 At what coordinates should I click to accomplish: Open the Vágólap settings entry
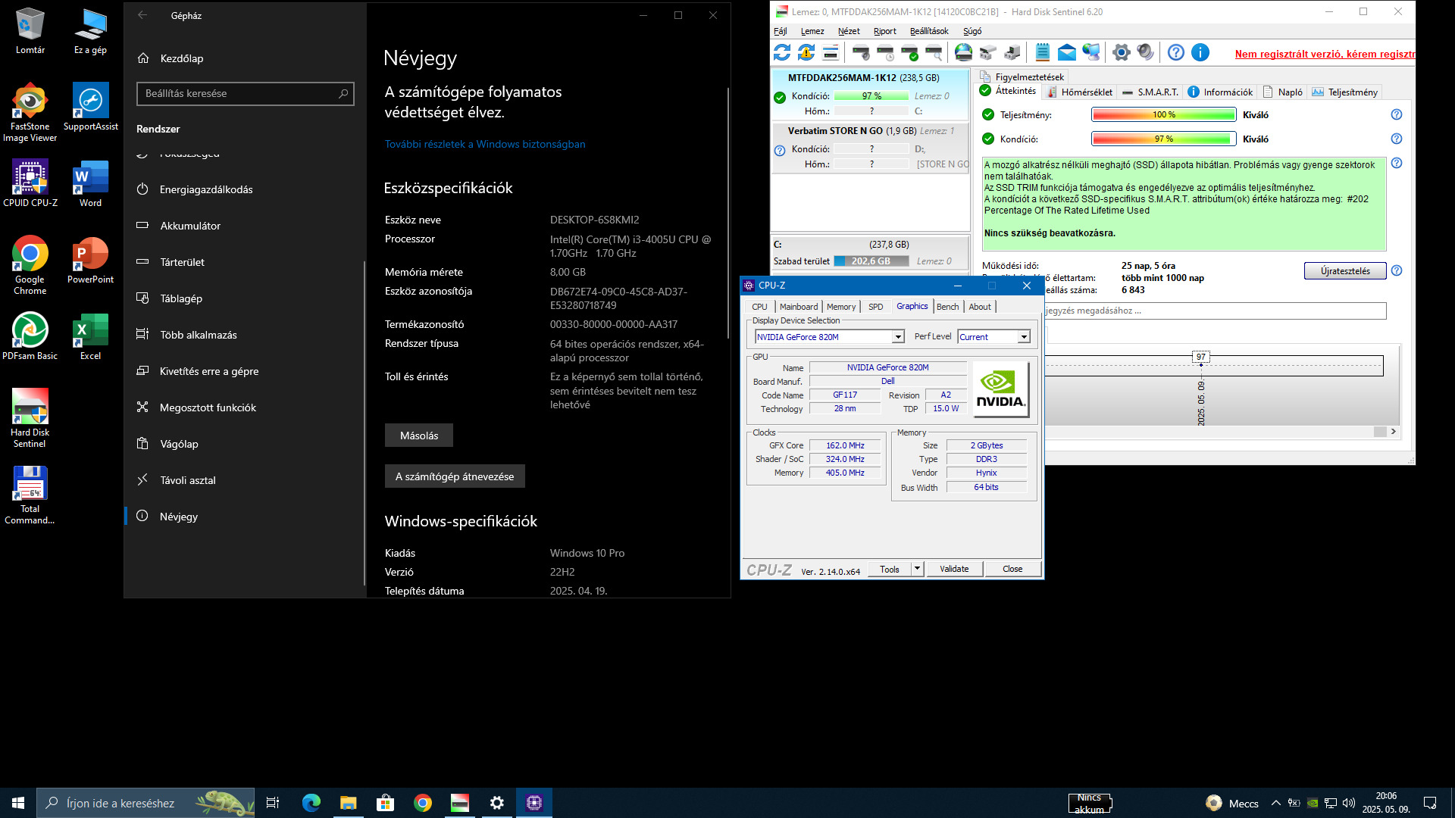click(x=179, y=444)
